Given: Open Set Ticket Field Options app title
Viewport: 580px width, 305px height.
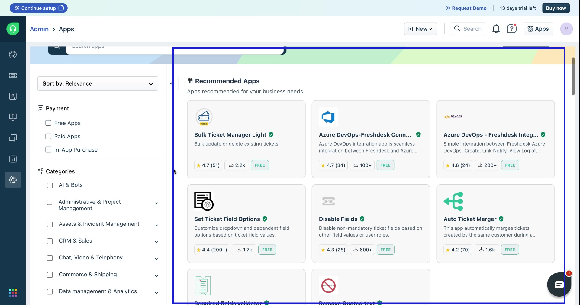Looking at the screenshot, I should [x=227, y=219].
